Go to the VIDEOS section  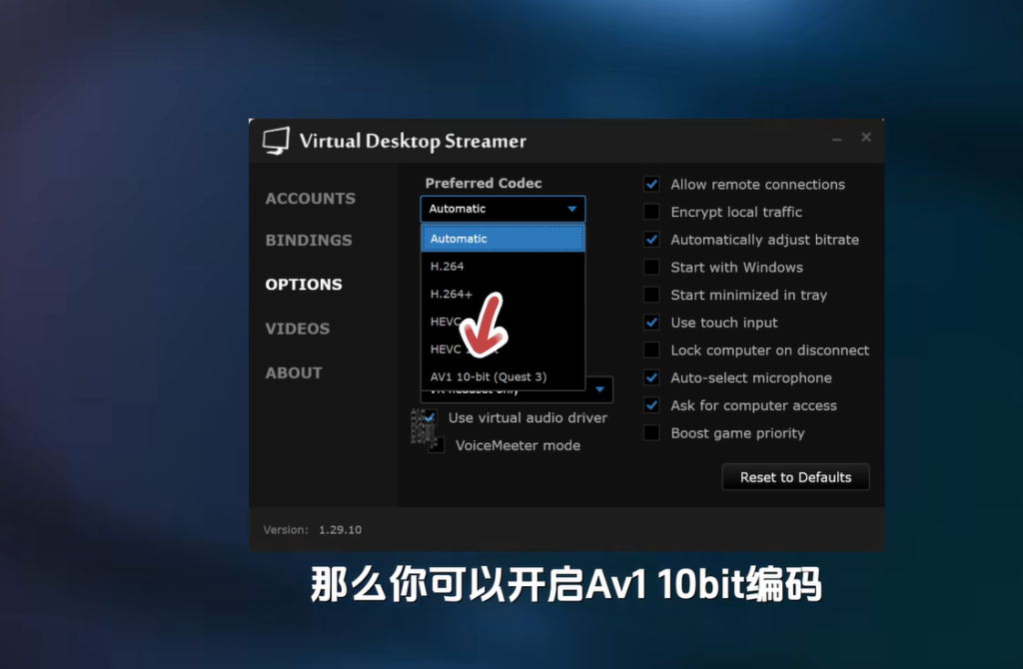(298, 329)
